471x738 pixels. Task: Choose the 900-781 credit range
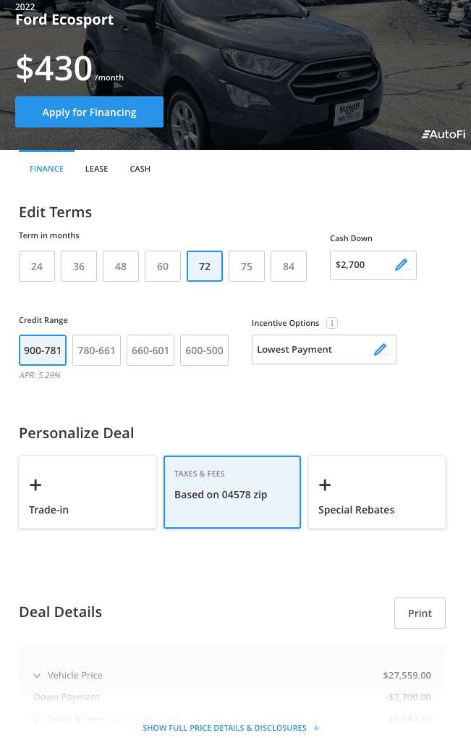point(43,351)
